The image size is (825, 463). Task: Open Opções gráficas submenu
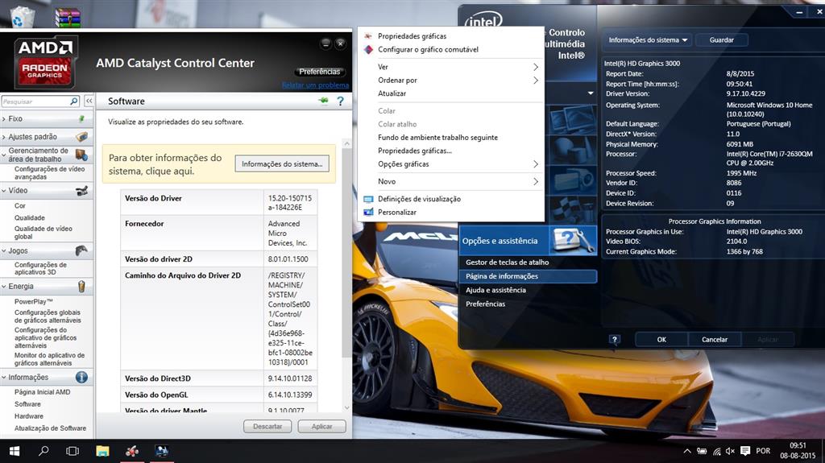click(451, 163)
